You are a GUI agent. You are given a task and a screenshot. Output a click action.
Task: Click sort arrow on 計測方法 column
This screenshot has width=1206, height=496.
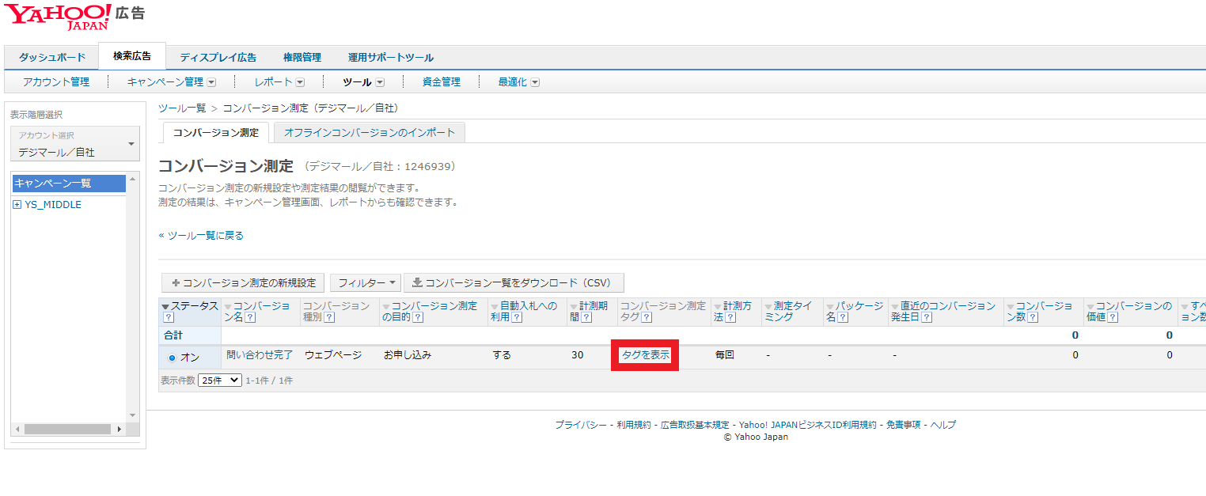pyautogui.click(x=718, y=307)
